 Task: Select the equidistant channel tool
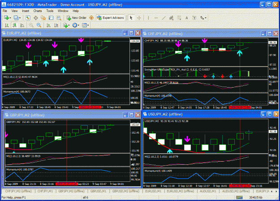[172, 18]
